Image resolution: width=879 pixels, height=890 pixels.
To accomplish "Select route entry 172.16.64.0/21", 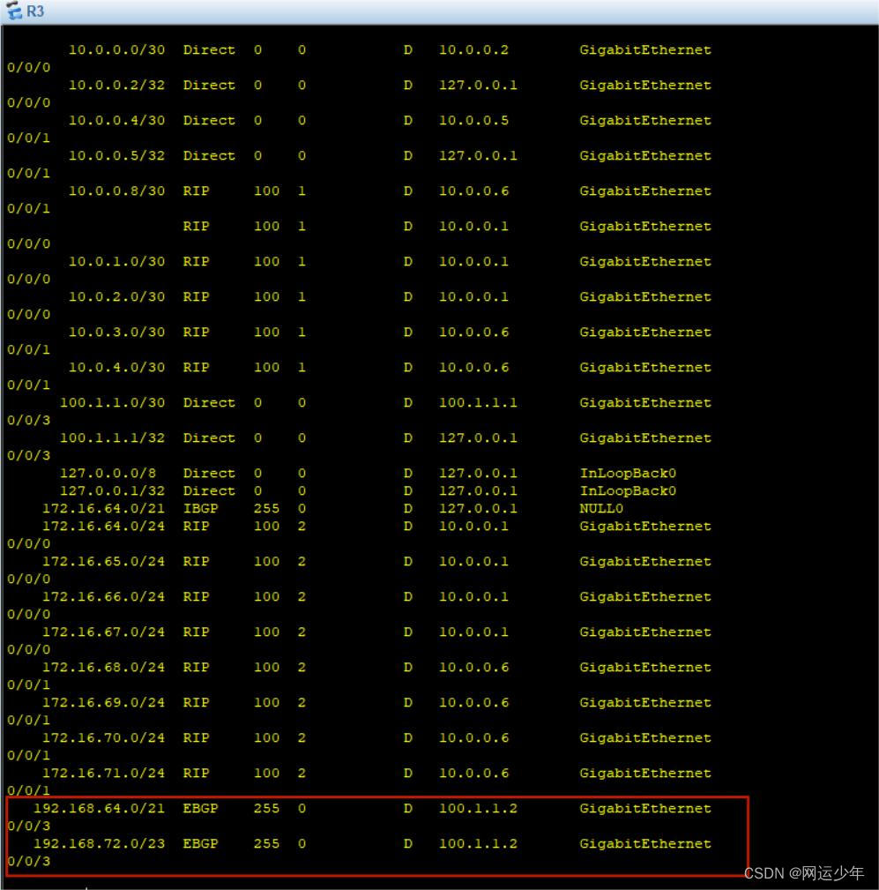I will pyautogui.click(x=103, y=508).
